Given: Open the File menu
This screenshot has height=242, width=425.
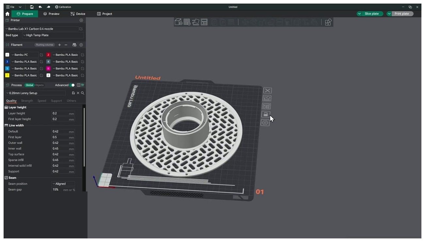Looking at the screenshot, I should pyautogui.click(x=10, y=7).
